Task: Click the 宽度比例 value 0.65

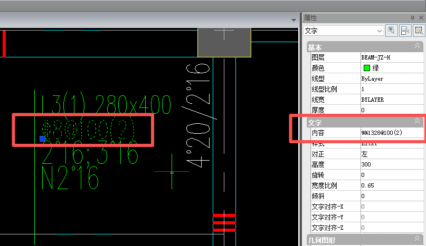Action: 367,185
